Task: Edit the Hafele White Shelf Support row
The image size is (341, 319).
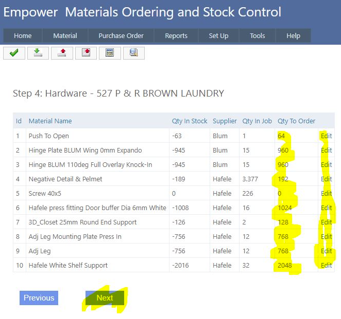Action: [x=326, y=266]
